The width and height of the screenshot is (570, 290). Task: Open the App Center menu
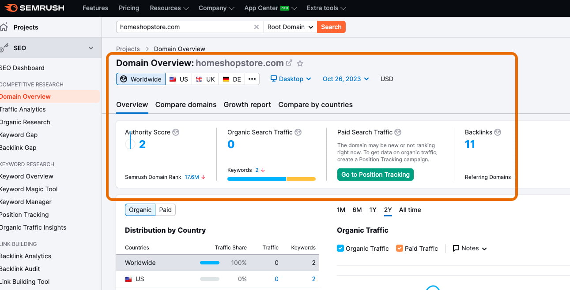(x=271, y=8)
